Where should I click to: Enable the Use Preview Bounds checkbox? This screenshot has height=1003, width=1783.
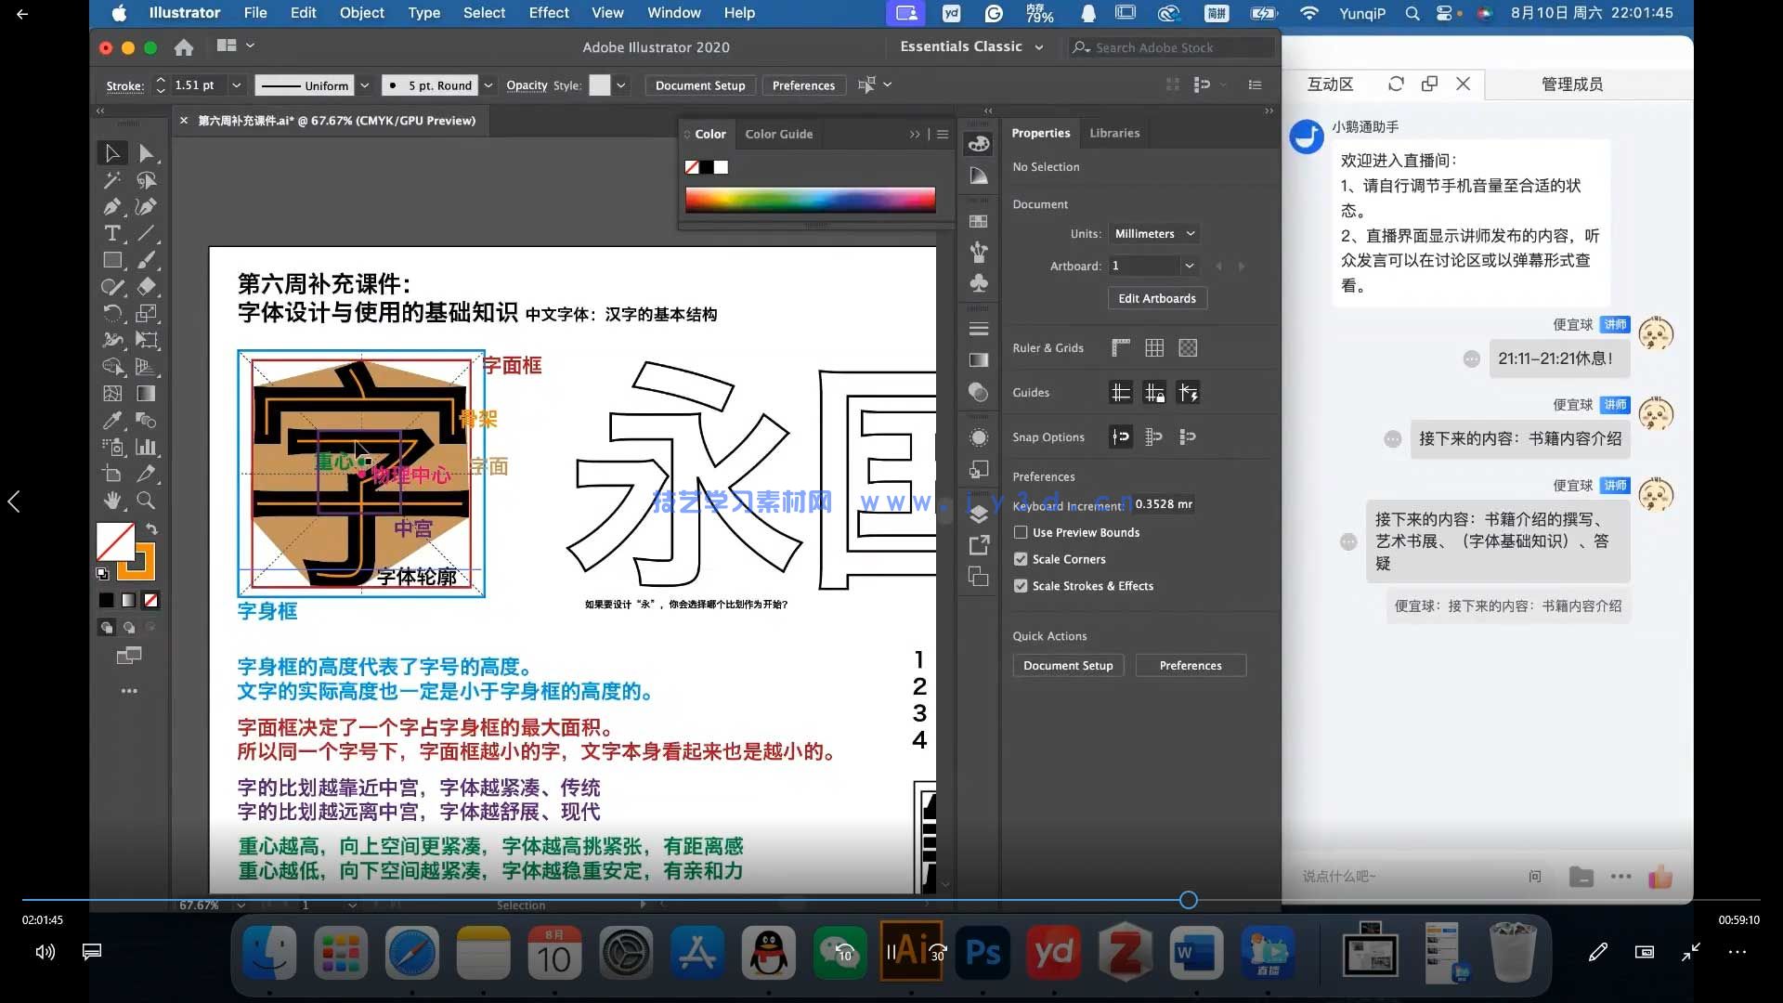[1021, 532]
